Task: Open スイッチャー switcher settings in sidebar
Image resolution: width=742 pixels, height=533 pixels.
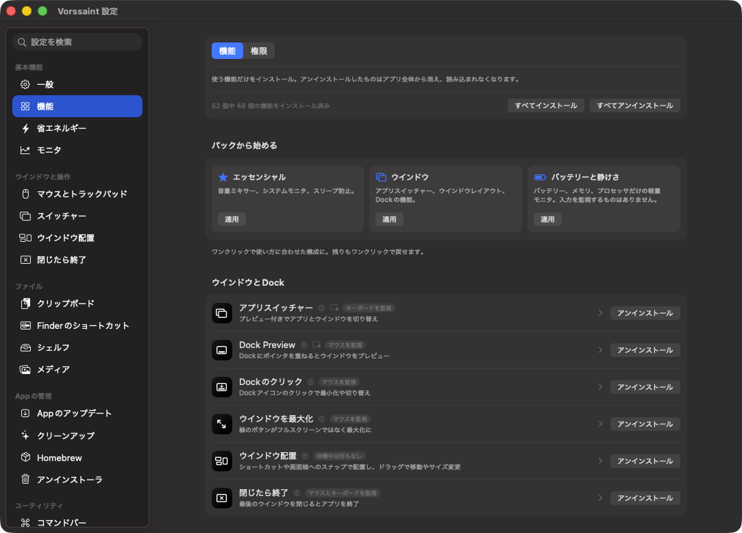Action: (x=77, y=216)
